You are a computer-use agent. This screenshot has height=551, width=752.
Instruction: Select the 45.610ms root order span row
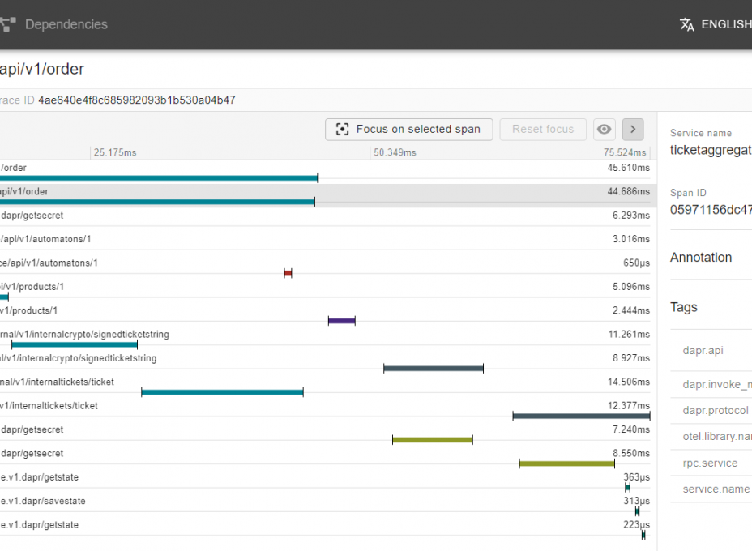tap(324, 169)
